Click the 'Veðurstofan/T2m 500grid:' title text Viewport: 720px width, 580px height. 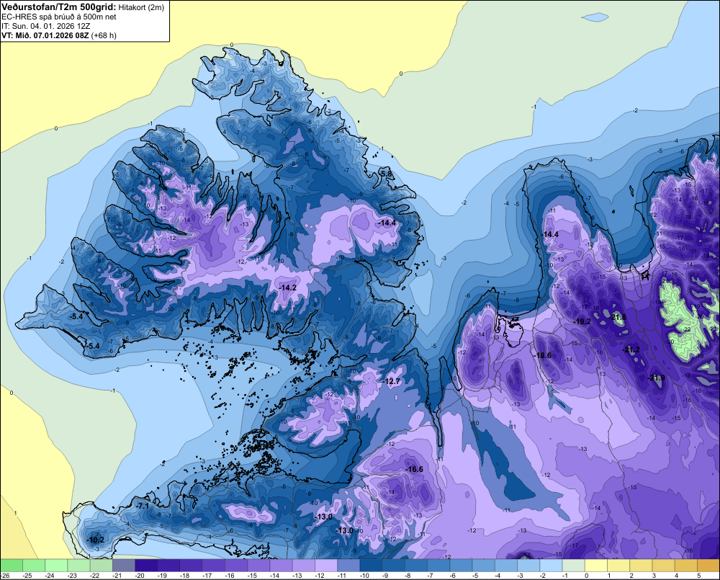tap(59, 7)
